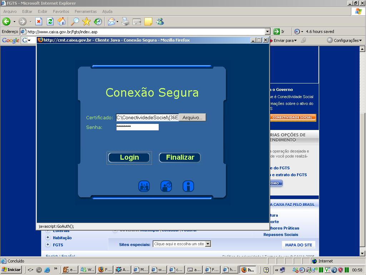Click the Finalizar button
This screenshot has width=366, height=275.
[180, 158]
